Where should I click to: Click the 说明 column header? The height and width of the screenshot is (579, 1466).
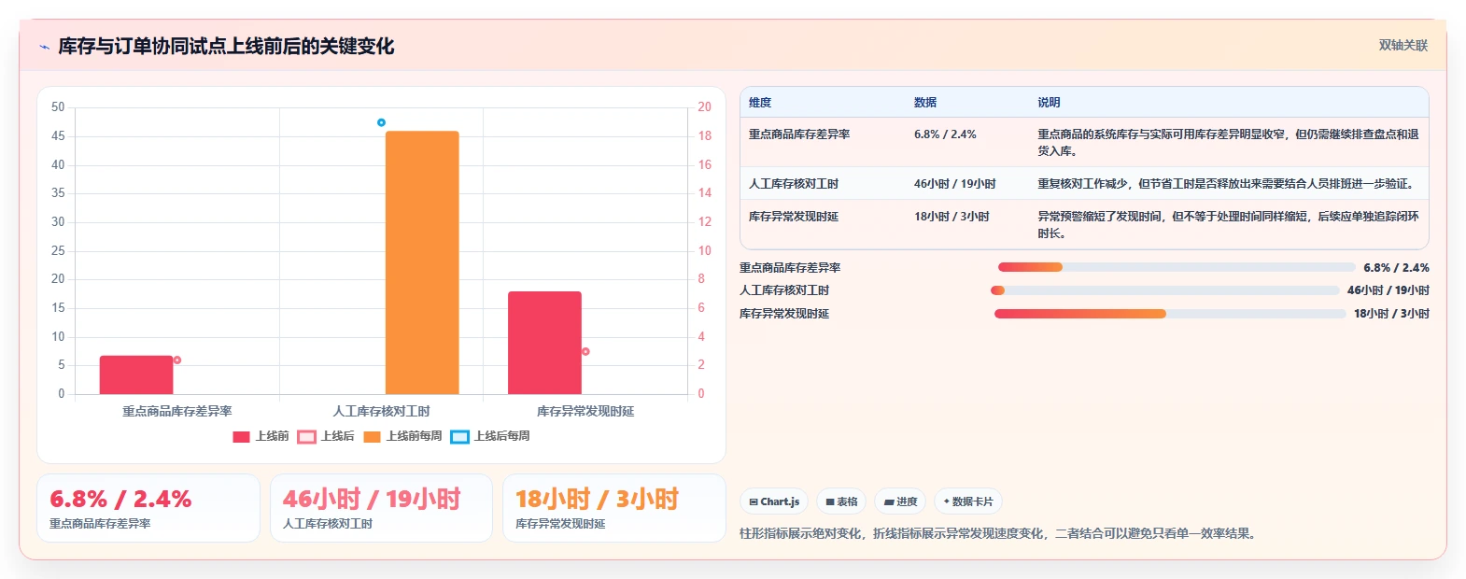click(x=1049, y=103)
